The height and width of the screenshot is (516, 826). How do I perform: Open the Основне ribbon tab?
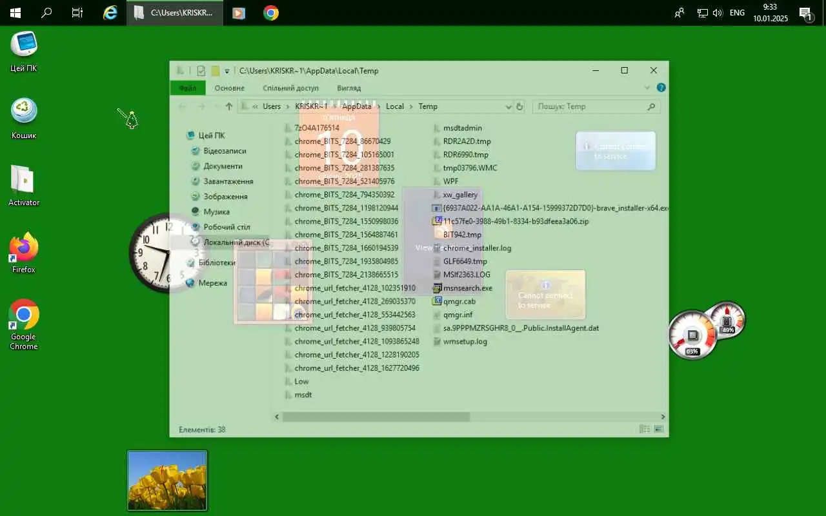point(230,88)
